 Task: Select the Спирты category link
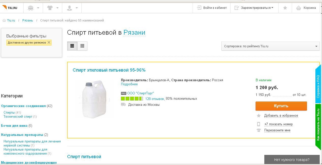[9, 112]
